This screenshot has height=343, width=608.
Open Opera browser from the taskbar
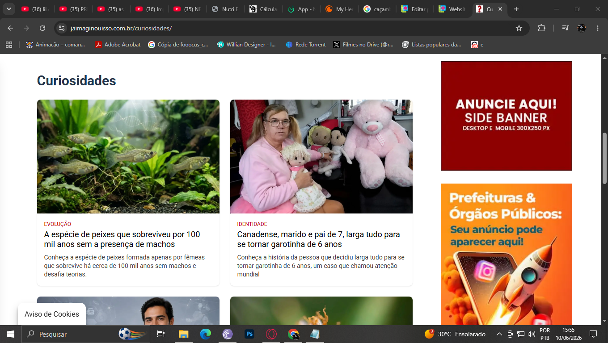click(271, 334)
